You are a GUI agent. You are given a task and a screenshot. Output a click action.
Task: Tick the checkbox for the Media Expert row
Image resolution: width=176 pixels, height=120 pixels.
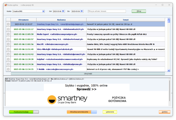[x=8, y=34]
